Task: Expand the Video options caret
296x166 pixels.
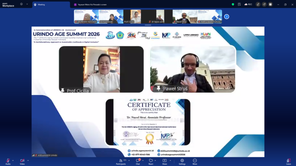Action: tap(28, 161)
